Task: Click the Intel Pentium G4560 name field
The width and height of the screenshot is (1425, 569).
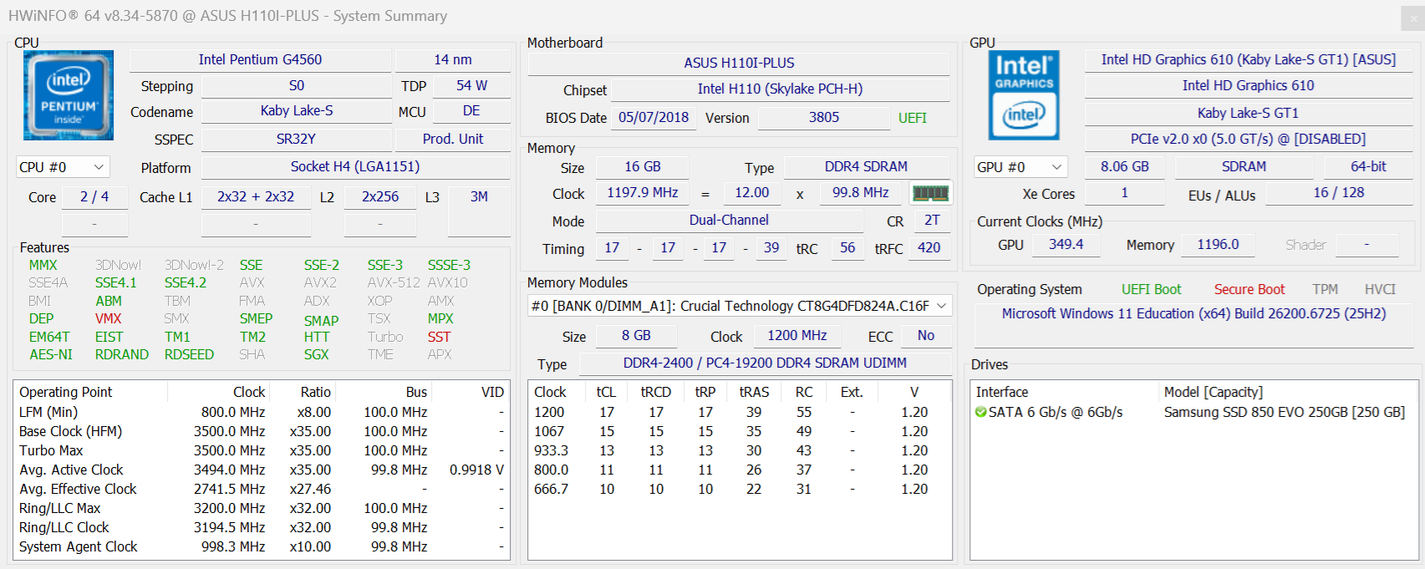Action: 260,60
